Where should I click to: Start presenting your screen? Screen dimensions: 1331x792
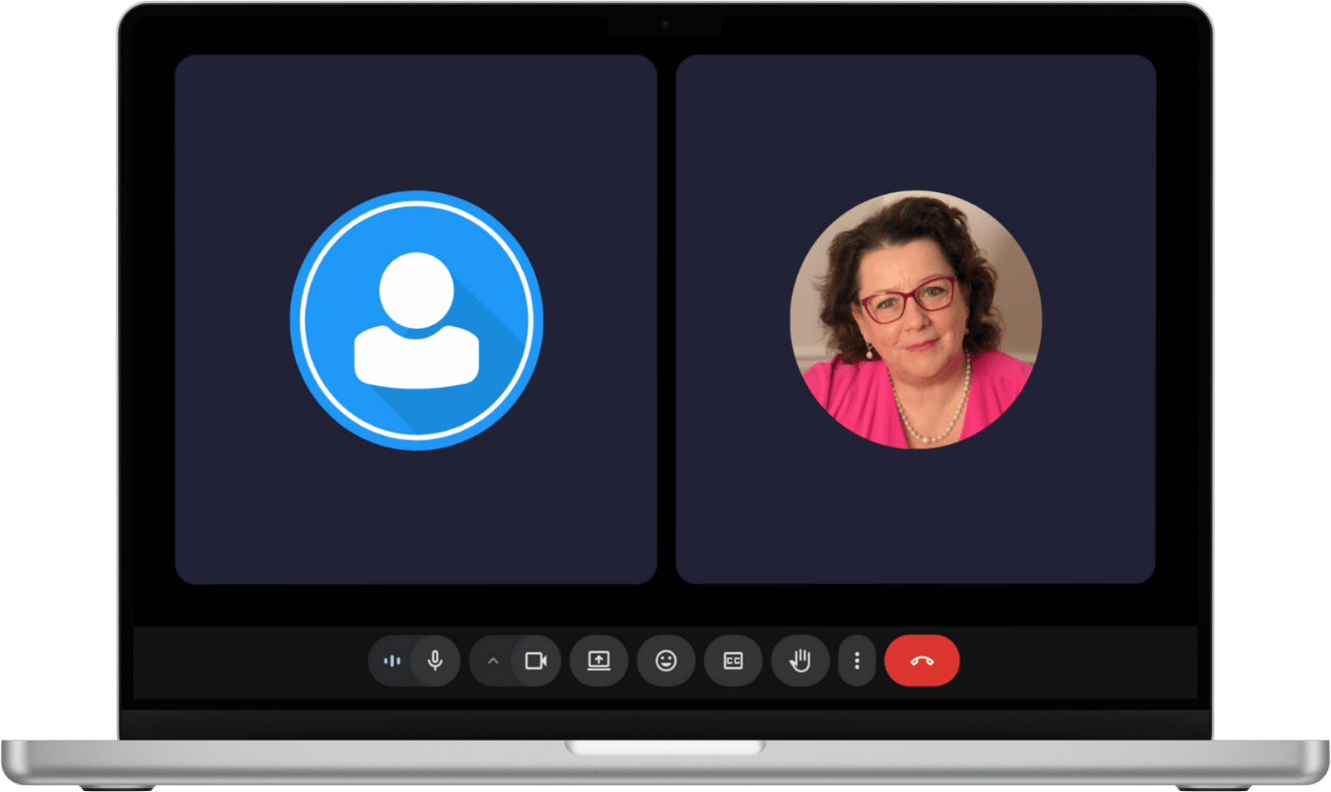(x=599, y=661)
